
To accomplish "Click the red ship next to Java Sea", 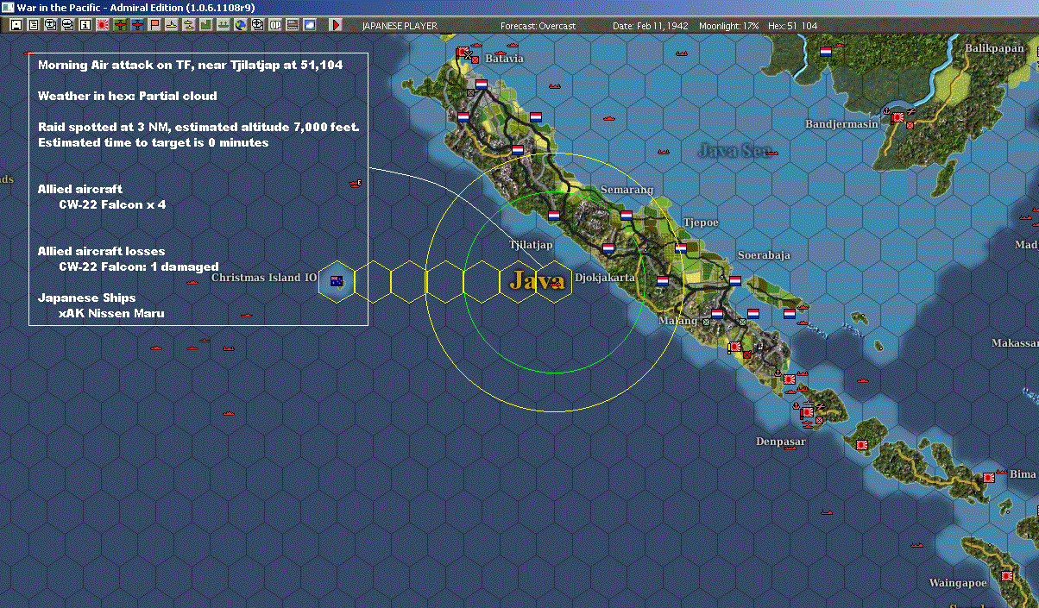I will [771, 154].
